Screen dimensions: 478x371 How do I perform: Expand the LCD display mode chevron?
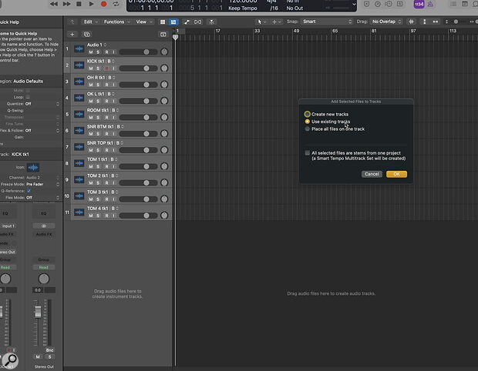pyautogui.click(x=354, y=5)
